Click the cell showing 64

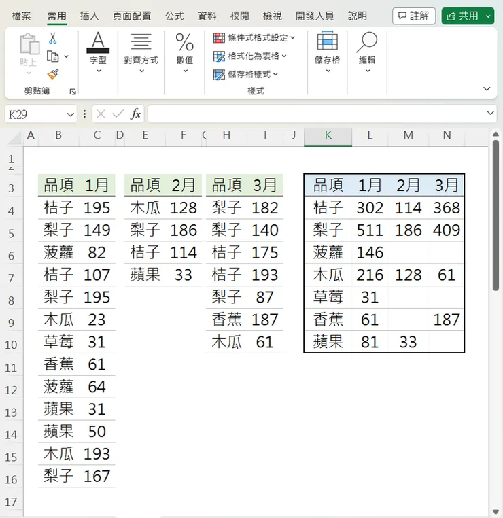point(97,387)
